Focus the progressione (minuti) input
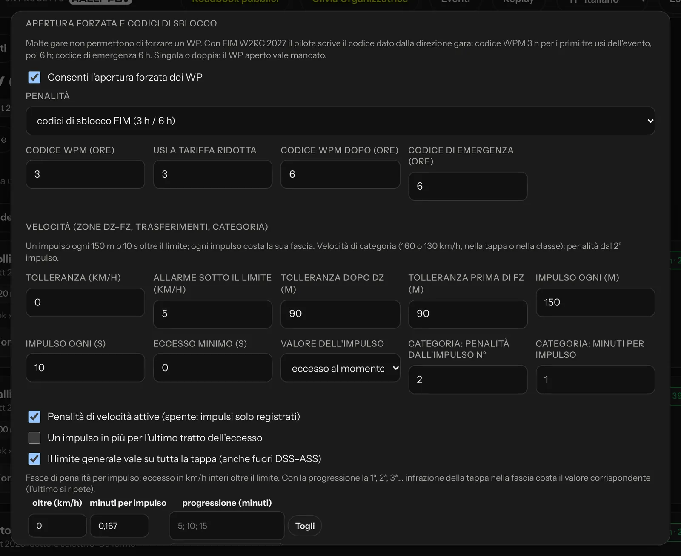This screenshot has height=556, width=681. (227, 526)
